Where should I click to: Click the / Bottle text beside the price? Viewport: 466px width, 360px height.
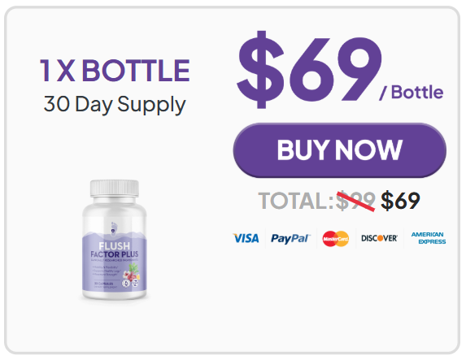click(412, 93)
